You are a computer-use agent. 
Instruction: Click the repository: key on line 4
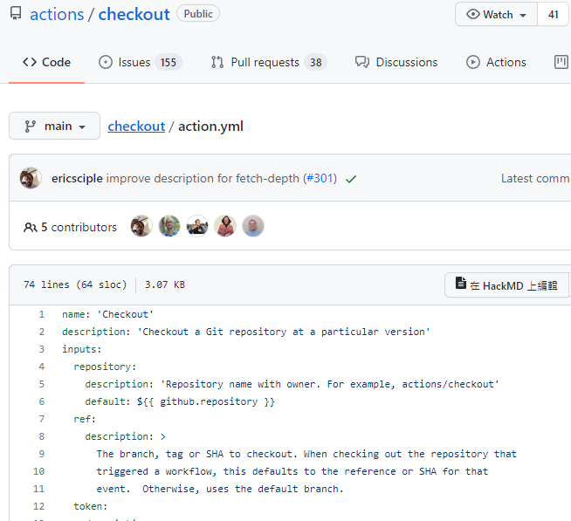pos(105,367)
